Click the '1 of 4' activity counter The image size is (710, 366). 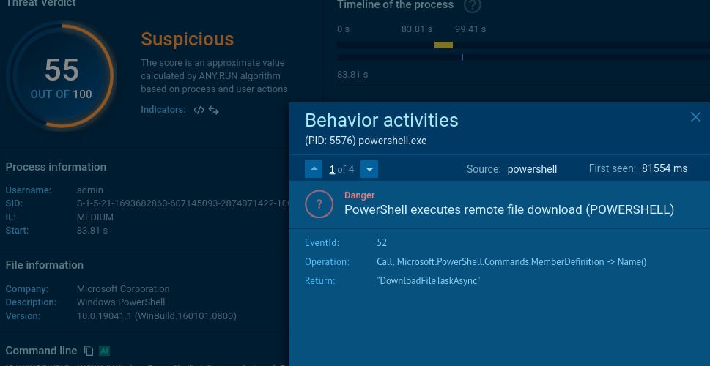341,169
